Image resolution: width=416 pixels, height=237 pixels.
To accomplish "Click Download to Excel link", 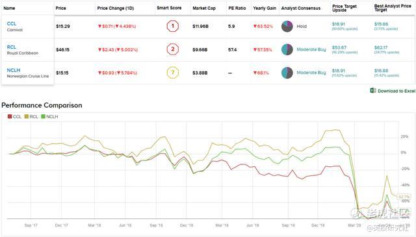I will coord(396,91).
